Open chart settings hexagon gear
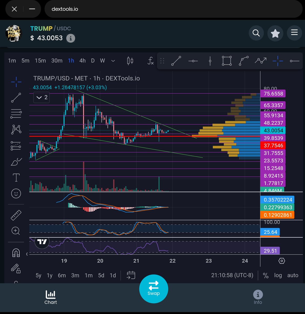 click(x=282, y=261)
